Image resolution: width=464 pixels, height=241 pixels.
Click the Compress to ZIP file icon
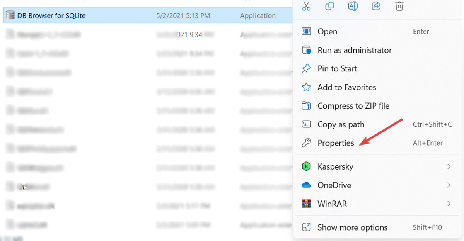307,106
